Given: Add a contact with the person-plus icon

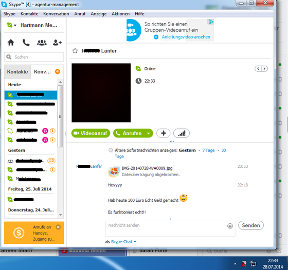Looking at the screenshot, I should point(57,43).
